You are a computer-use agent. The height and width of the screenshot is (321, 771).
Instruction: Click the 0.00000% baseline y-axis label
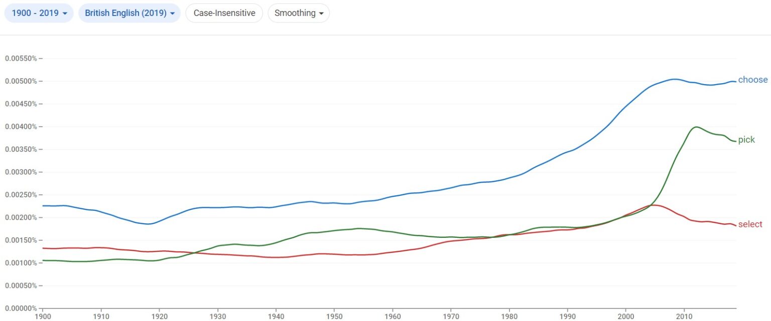point(21,308)
